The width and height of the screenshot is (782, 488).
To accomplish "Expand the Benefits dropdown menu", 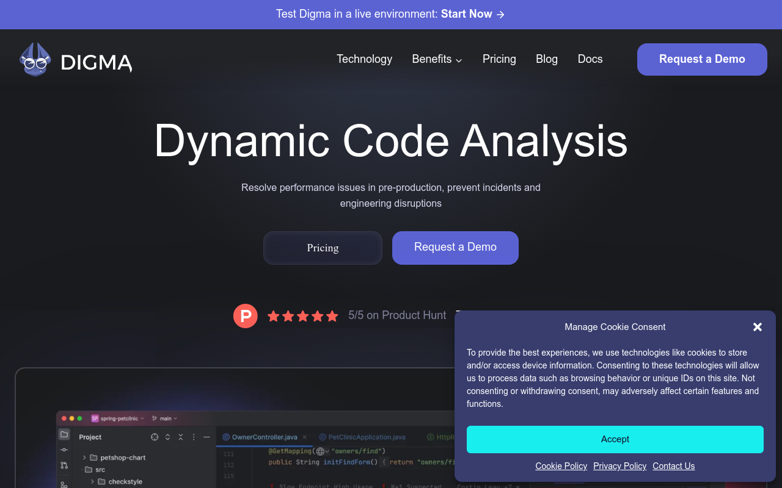I will point(437,59).
